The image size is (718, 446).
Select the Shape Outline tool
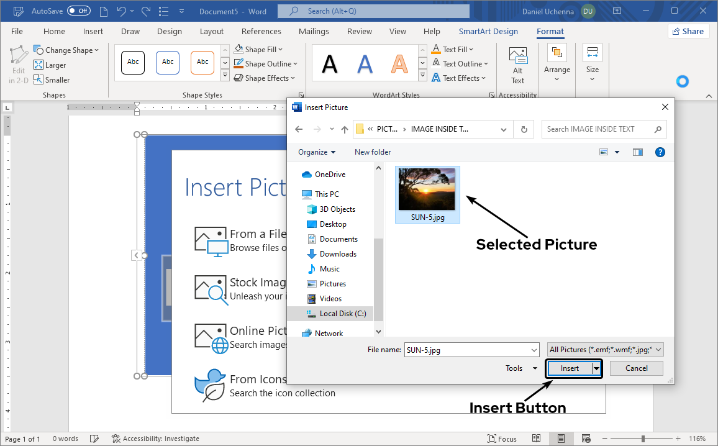(264, 63)
